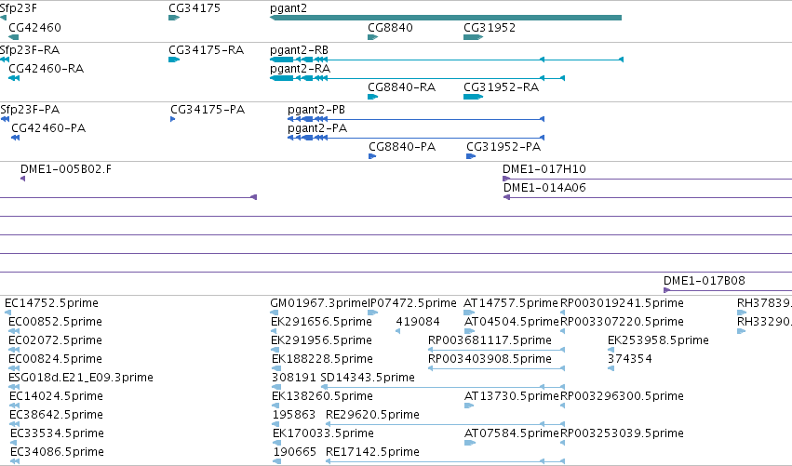This screenshot has height=466, width=792.
Task: Click the Sfp23F-RA transcript label
Action: (x=30, y=50)
